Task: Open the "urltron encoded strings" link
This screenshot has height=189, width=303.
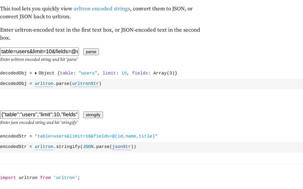Action: point(101,9)
